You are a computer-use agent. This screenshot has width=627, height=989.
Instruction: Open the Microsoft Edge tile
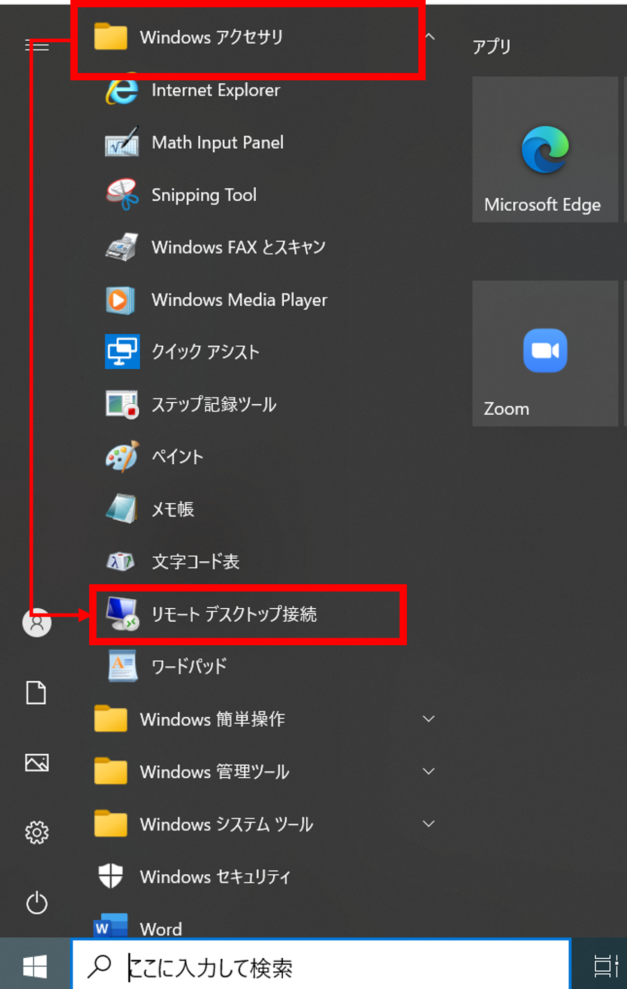click(545, 149)
